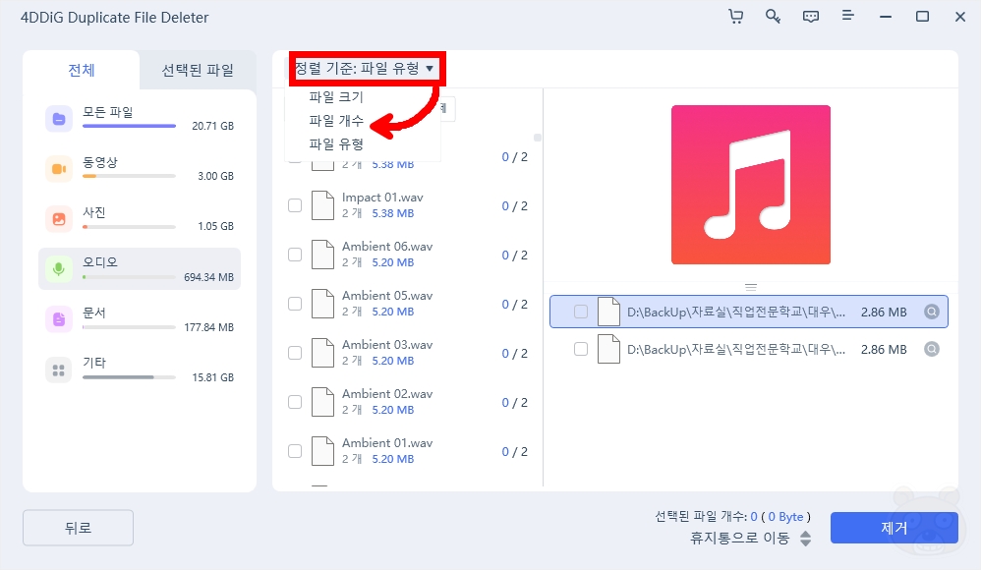Click the 뒤로 back button
Screen dimensions: 981x570
tap(79, 528)
